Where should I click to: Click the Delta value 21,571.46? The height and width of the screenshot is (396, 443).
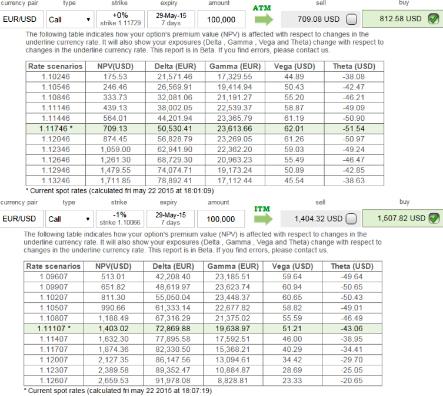[175, 77]
